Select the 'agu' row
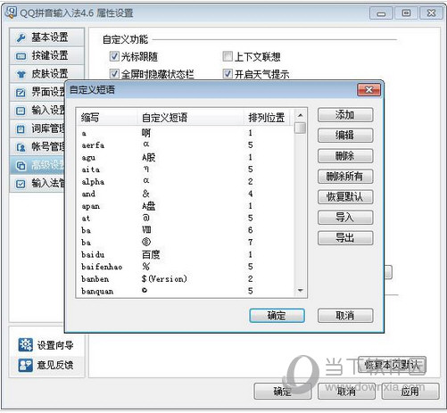This screenshot has height=413, width=447. click(x=186, y=157)
